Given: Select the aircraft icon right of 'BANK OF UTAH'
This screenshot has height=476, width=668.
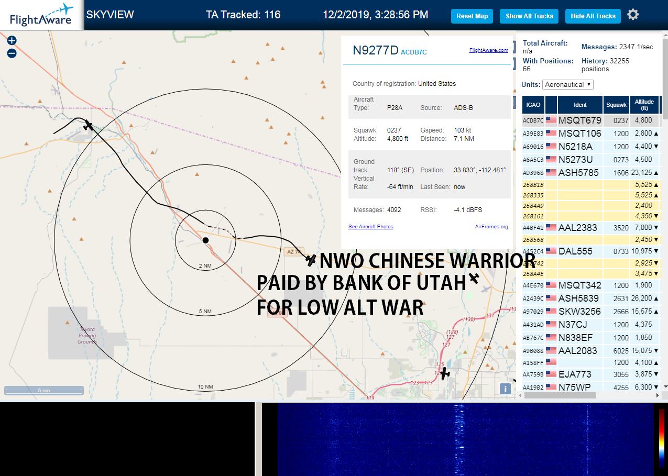Looking at the screenshot, I should click(x=474, y=278).
